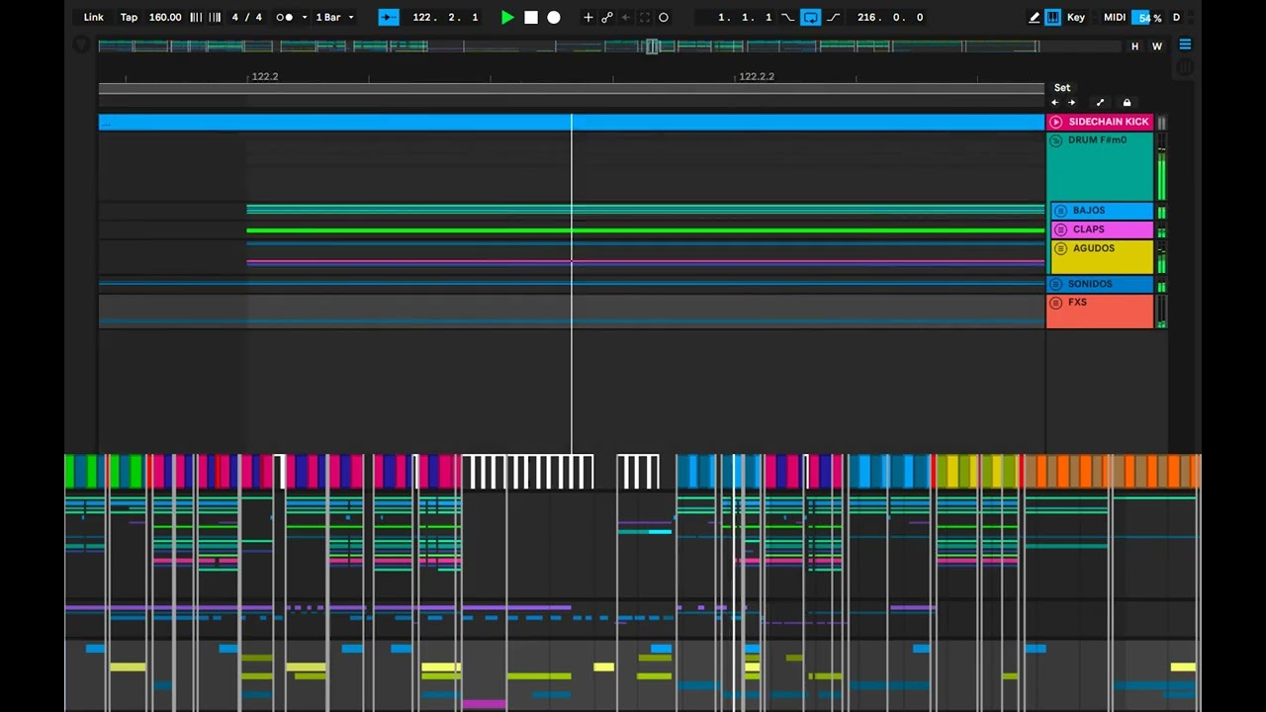Select the 4 / 4 time signature field

pos(247,17)
